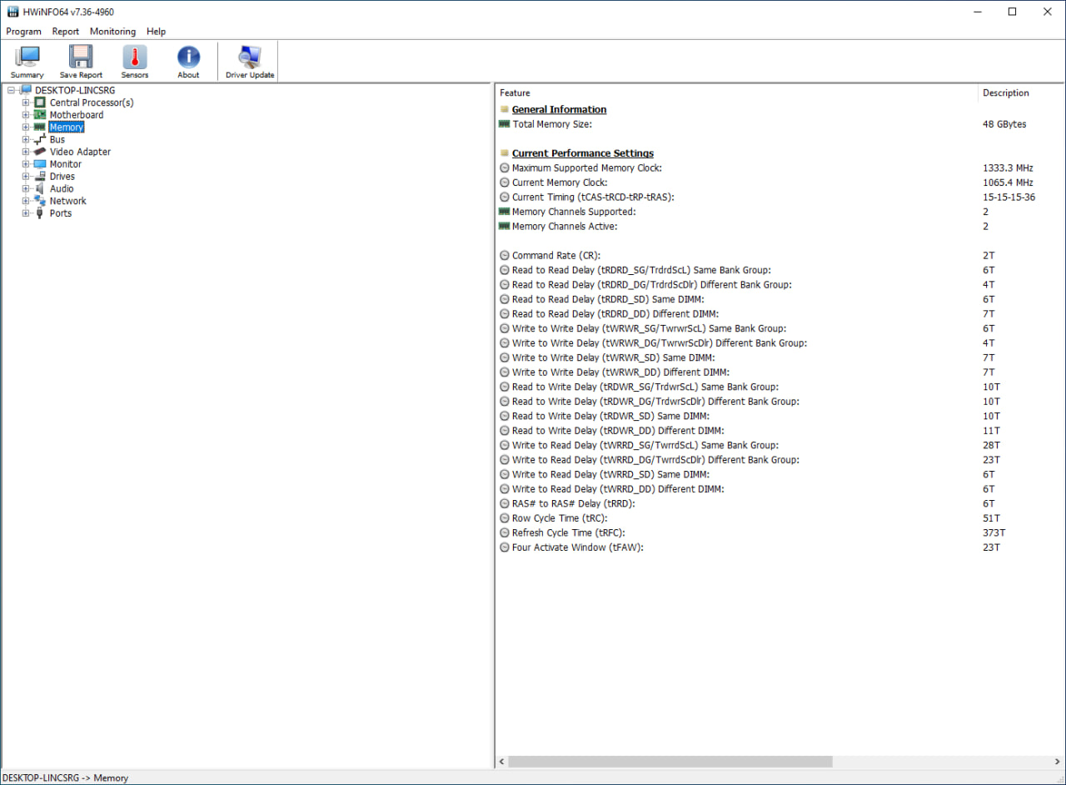Expand the Network tree node

click(26, 201)
